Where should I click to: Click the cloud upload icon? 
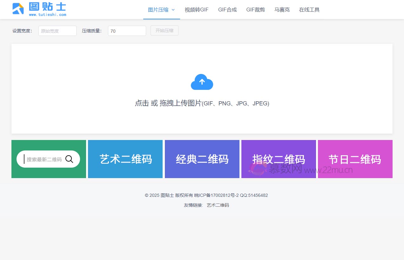click(202, 82)
